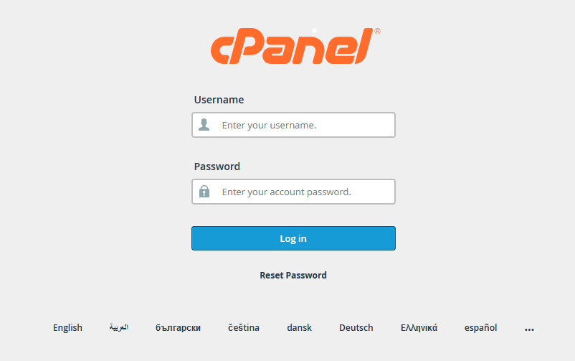This screenshot has width=575, height=361.
Task: Click the Password label above the field
Action: [x=217, y=167]
